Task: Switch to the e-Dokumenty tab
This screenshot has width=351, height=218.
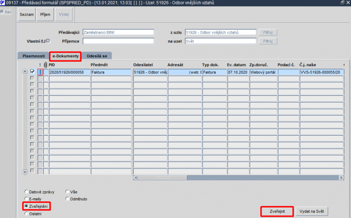Action: coord(65,56)
